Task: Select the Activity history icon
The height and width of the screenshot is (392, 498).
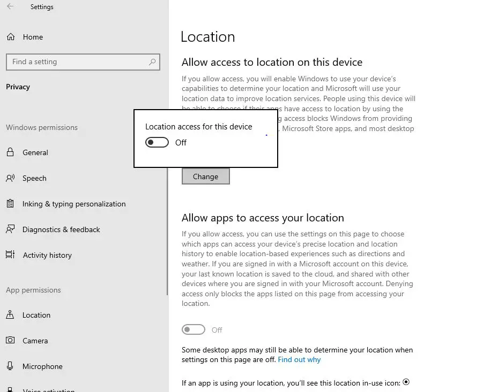Action: tap(9, 255)
